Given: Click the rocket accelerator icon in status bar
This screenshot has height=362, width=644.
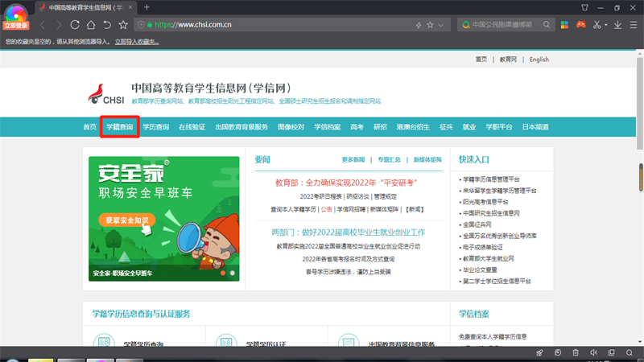Looking at the screenshot, I should point(539,352).
